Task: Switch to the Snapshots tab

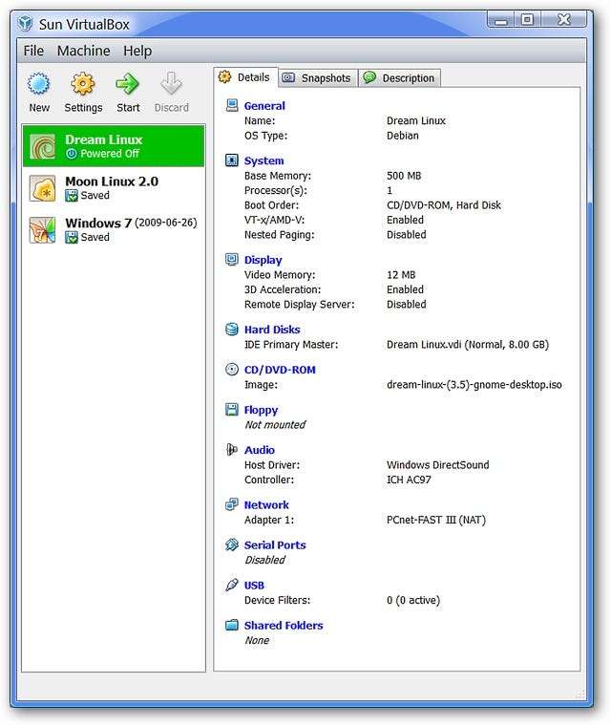Action: coord(318,78)
